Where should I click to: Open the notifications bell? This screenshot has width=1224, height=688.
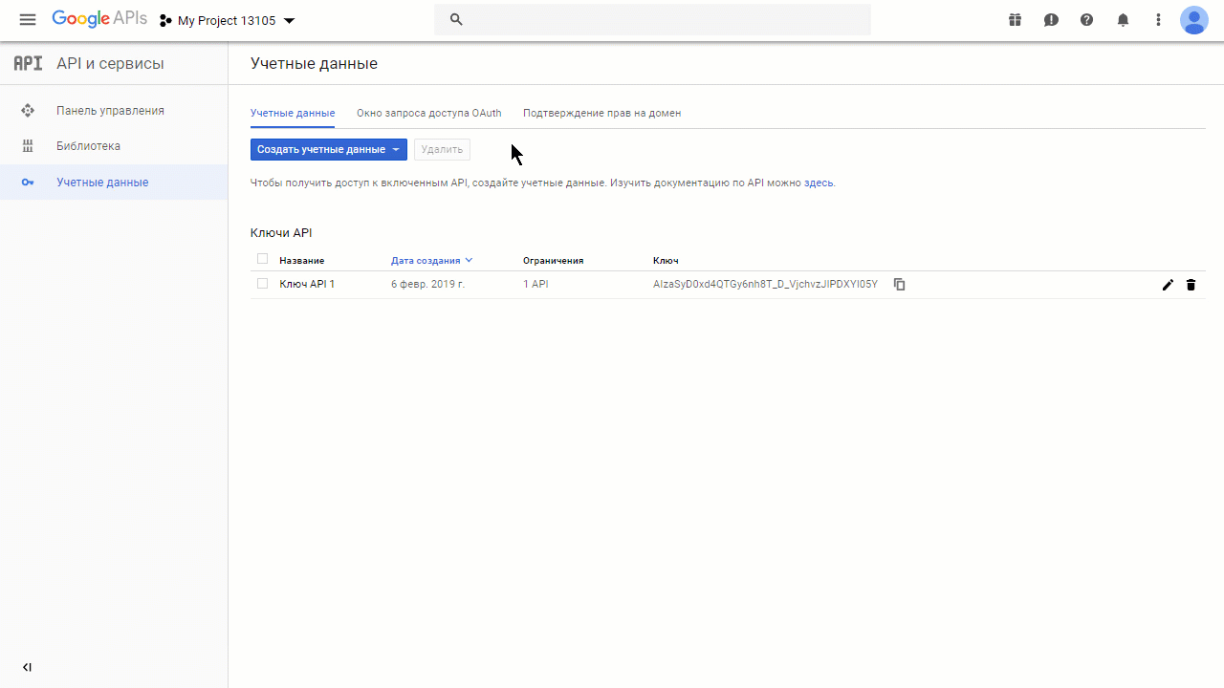click(x=1123, y=20)
